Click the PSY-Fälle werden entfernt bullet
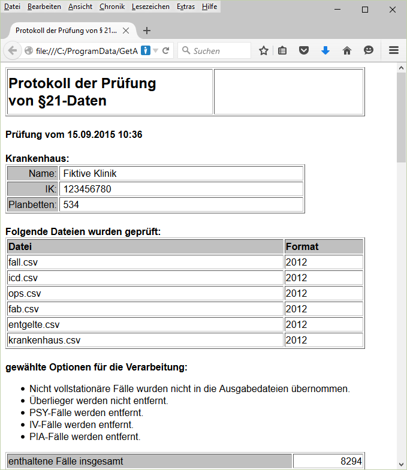This screenshot has height=470, width=407. [x=86, y=412]
